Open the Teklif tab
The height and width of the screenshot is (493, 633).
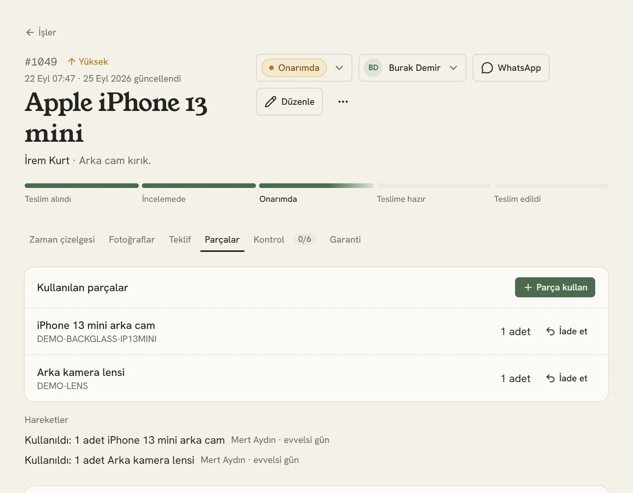(180, 240)
